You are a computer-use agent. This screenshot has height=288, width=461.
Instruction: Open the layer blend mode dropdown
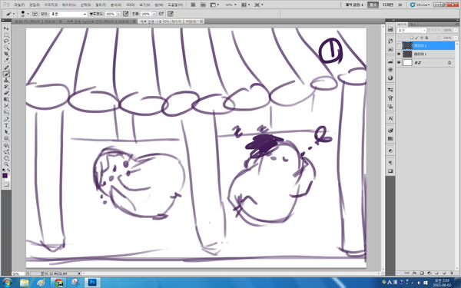[411, 30]
